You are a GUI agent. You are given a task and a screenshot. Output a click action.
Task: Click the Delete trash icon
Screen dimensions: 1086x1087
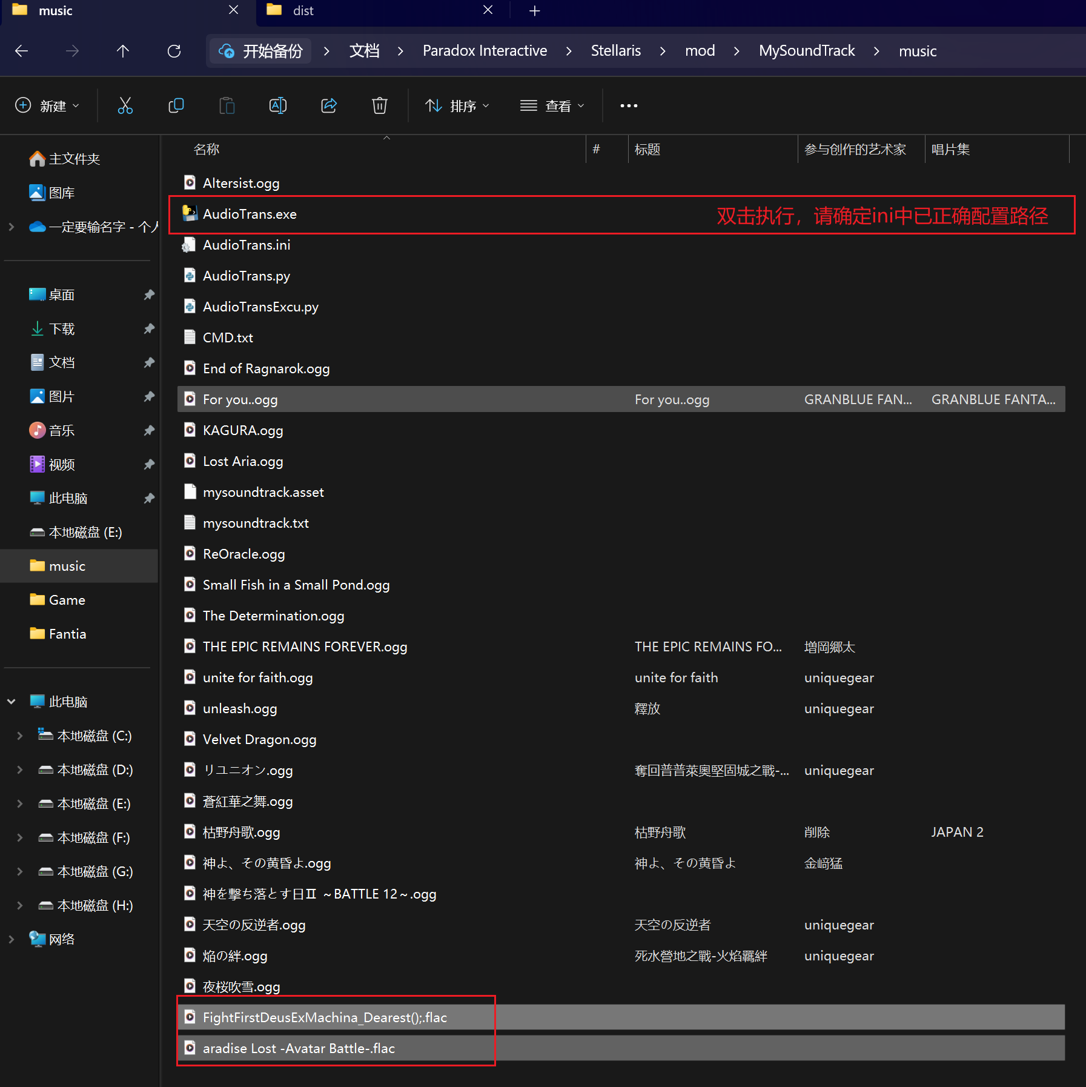(x=379, y=105)
